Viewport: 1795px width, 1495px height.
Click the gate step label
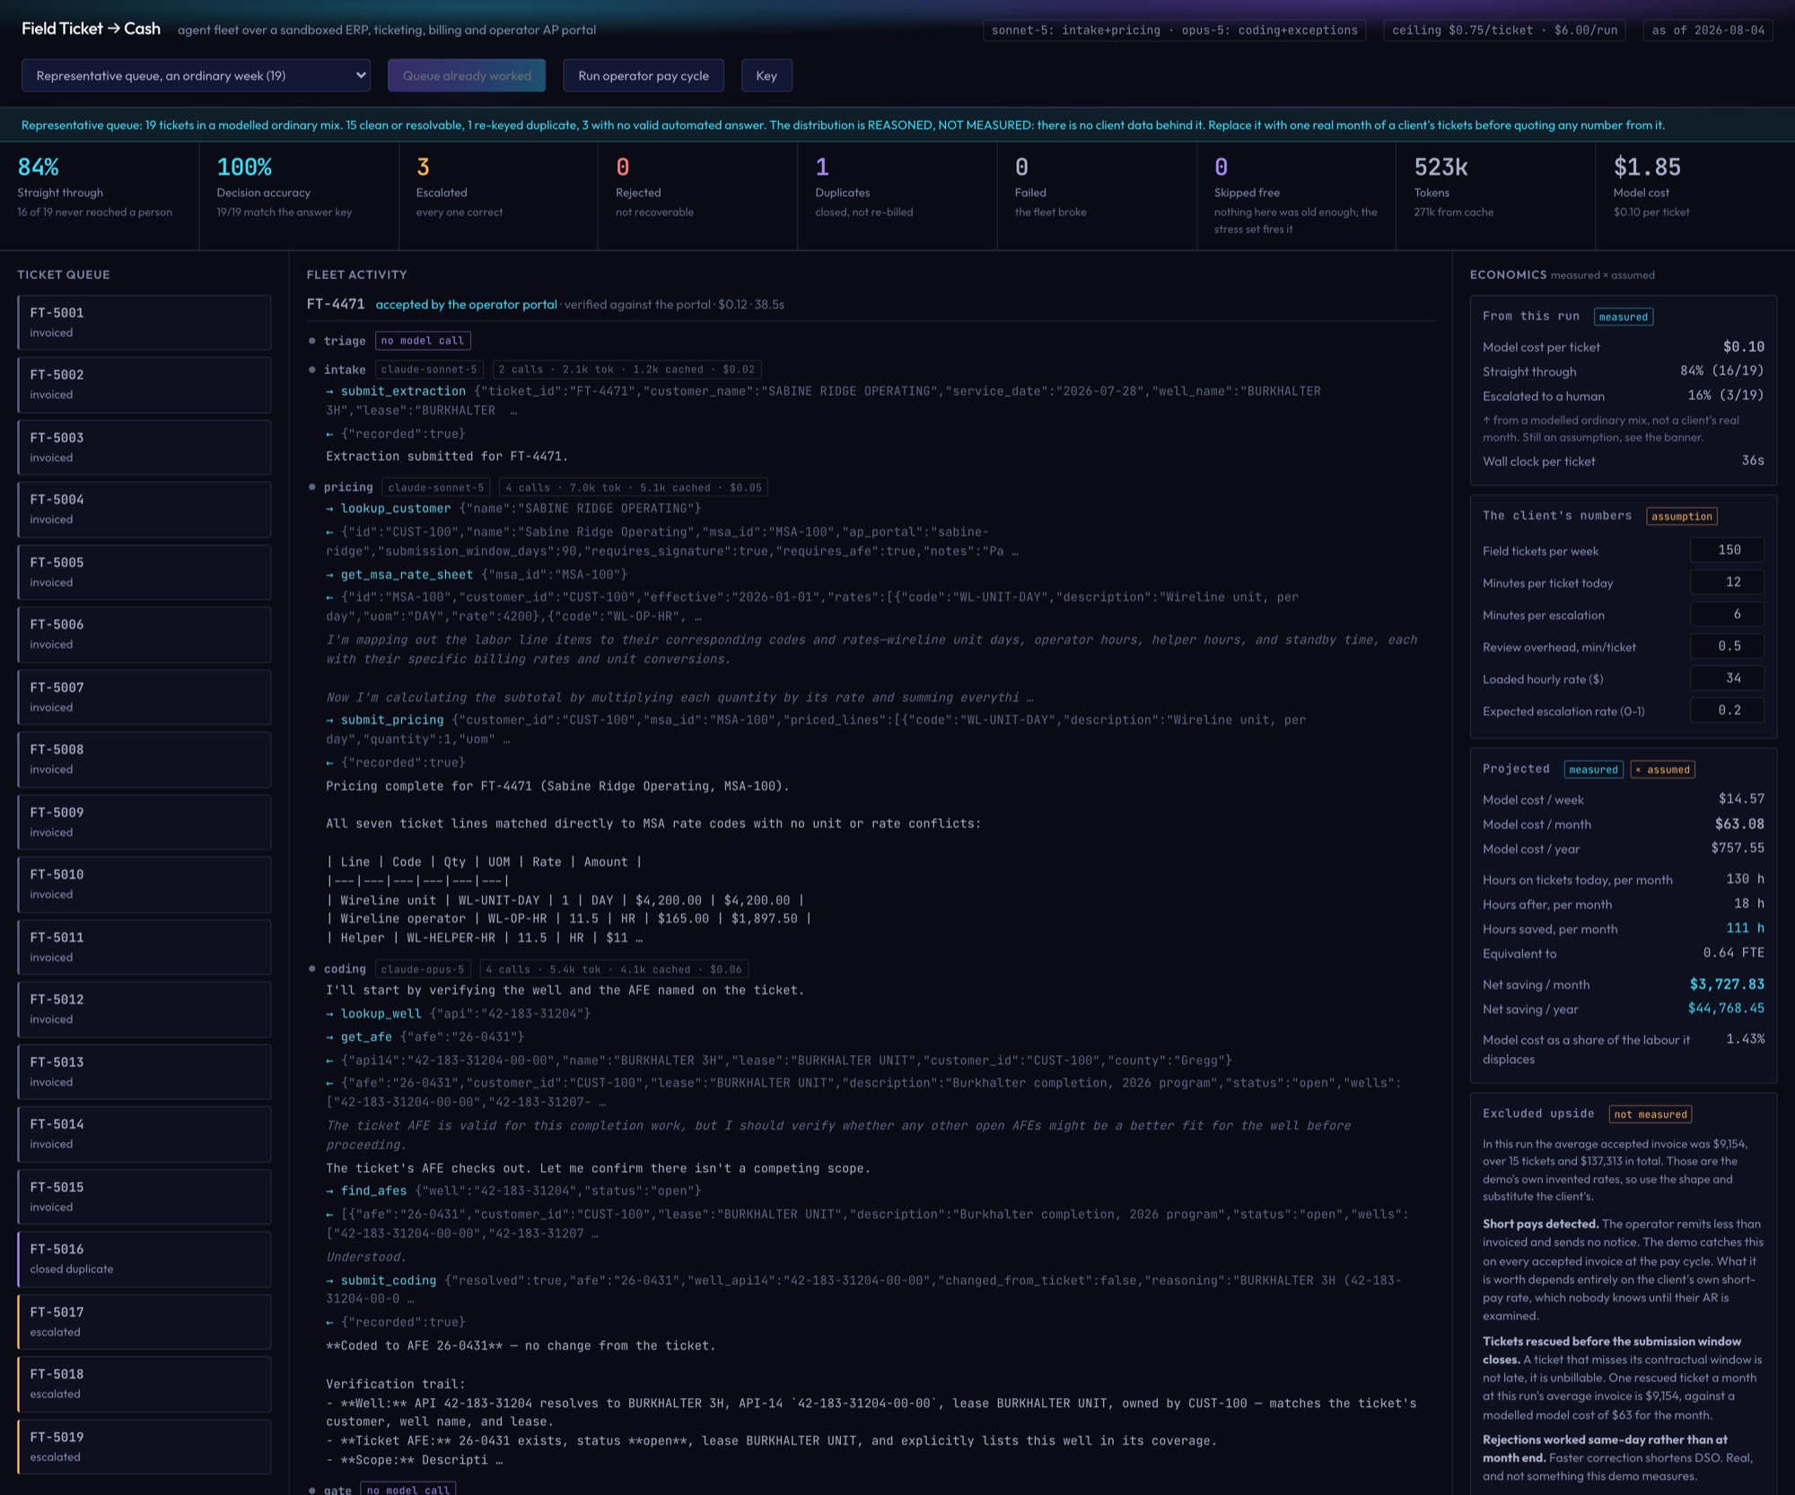(x=337, y=1490)
